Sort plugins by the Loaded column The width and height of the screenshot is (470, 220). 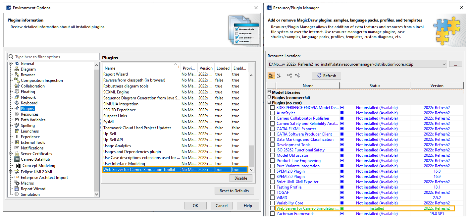(223, 68)
